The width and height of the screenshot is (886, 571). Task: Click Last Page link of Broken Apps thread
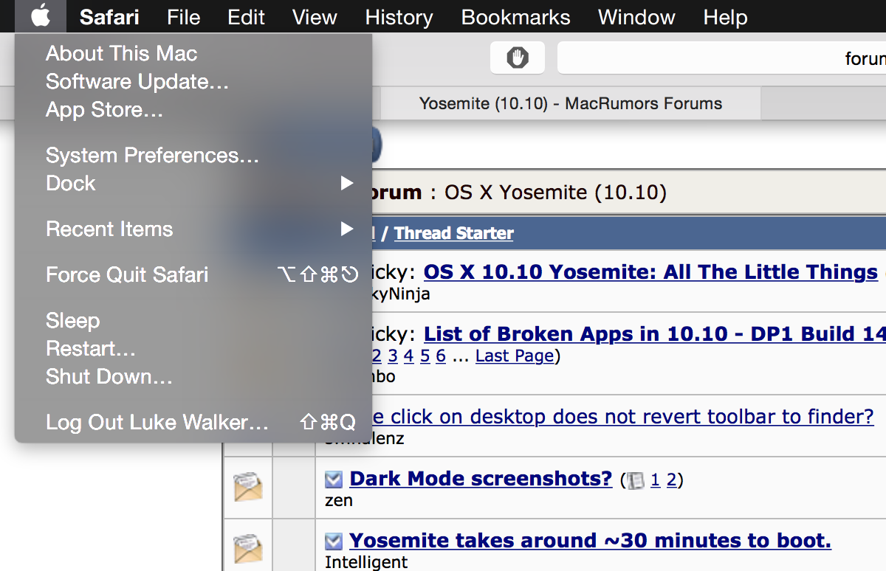515,356
